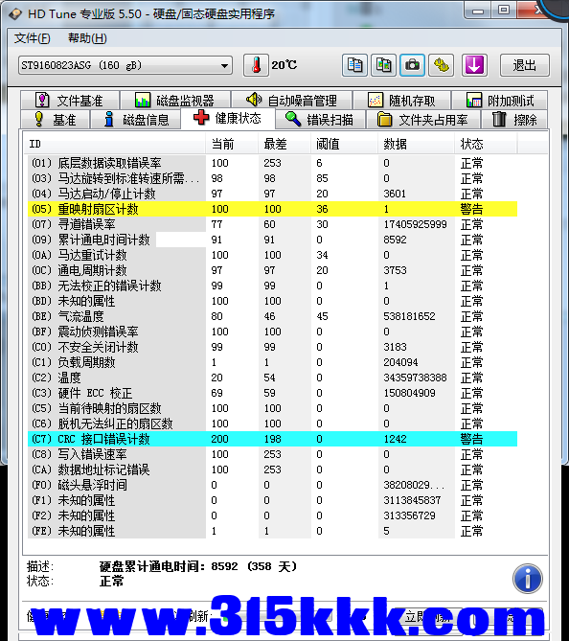Click the 当前 column header
569x641 pixels.
pos(232,144)
